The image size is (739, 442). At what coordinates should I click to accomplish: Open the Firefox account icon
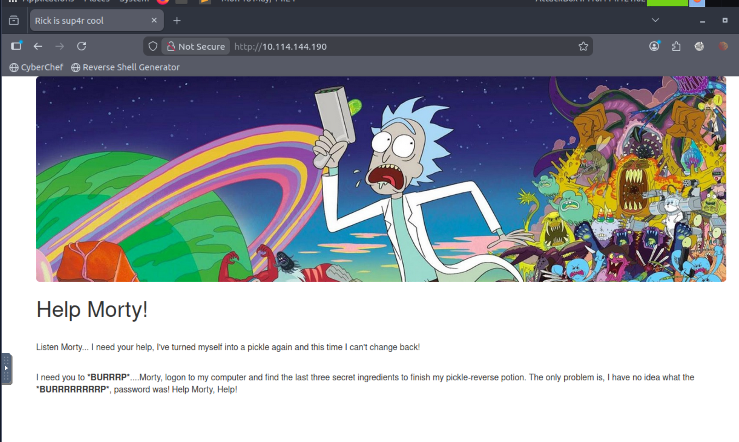coord(654,46)
